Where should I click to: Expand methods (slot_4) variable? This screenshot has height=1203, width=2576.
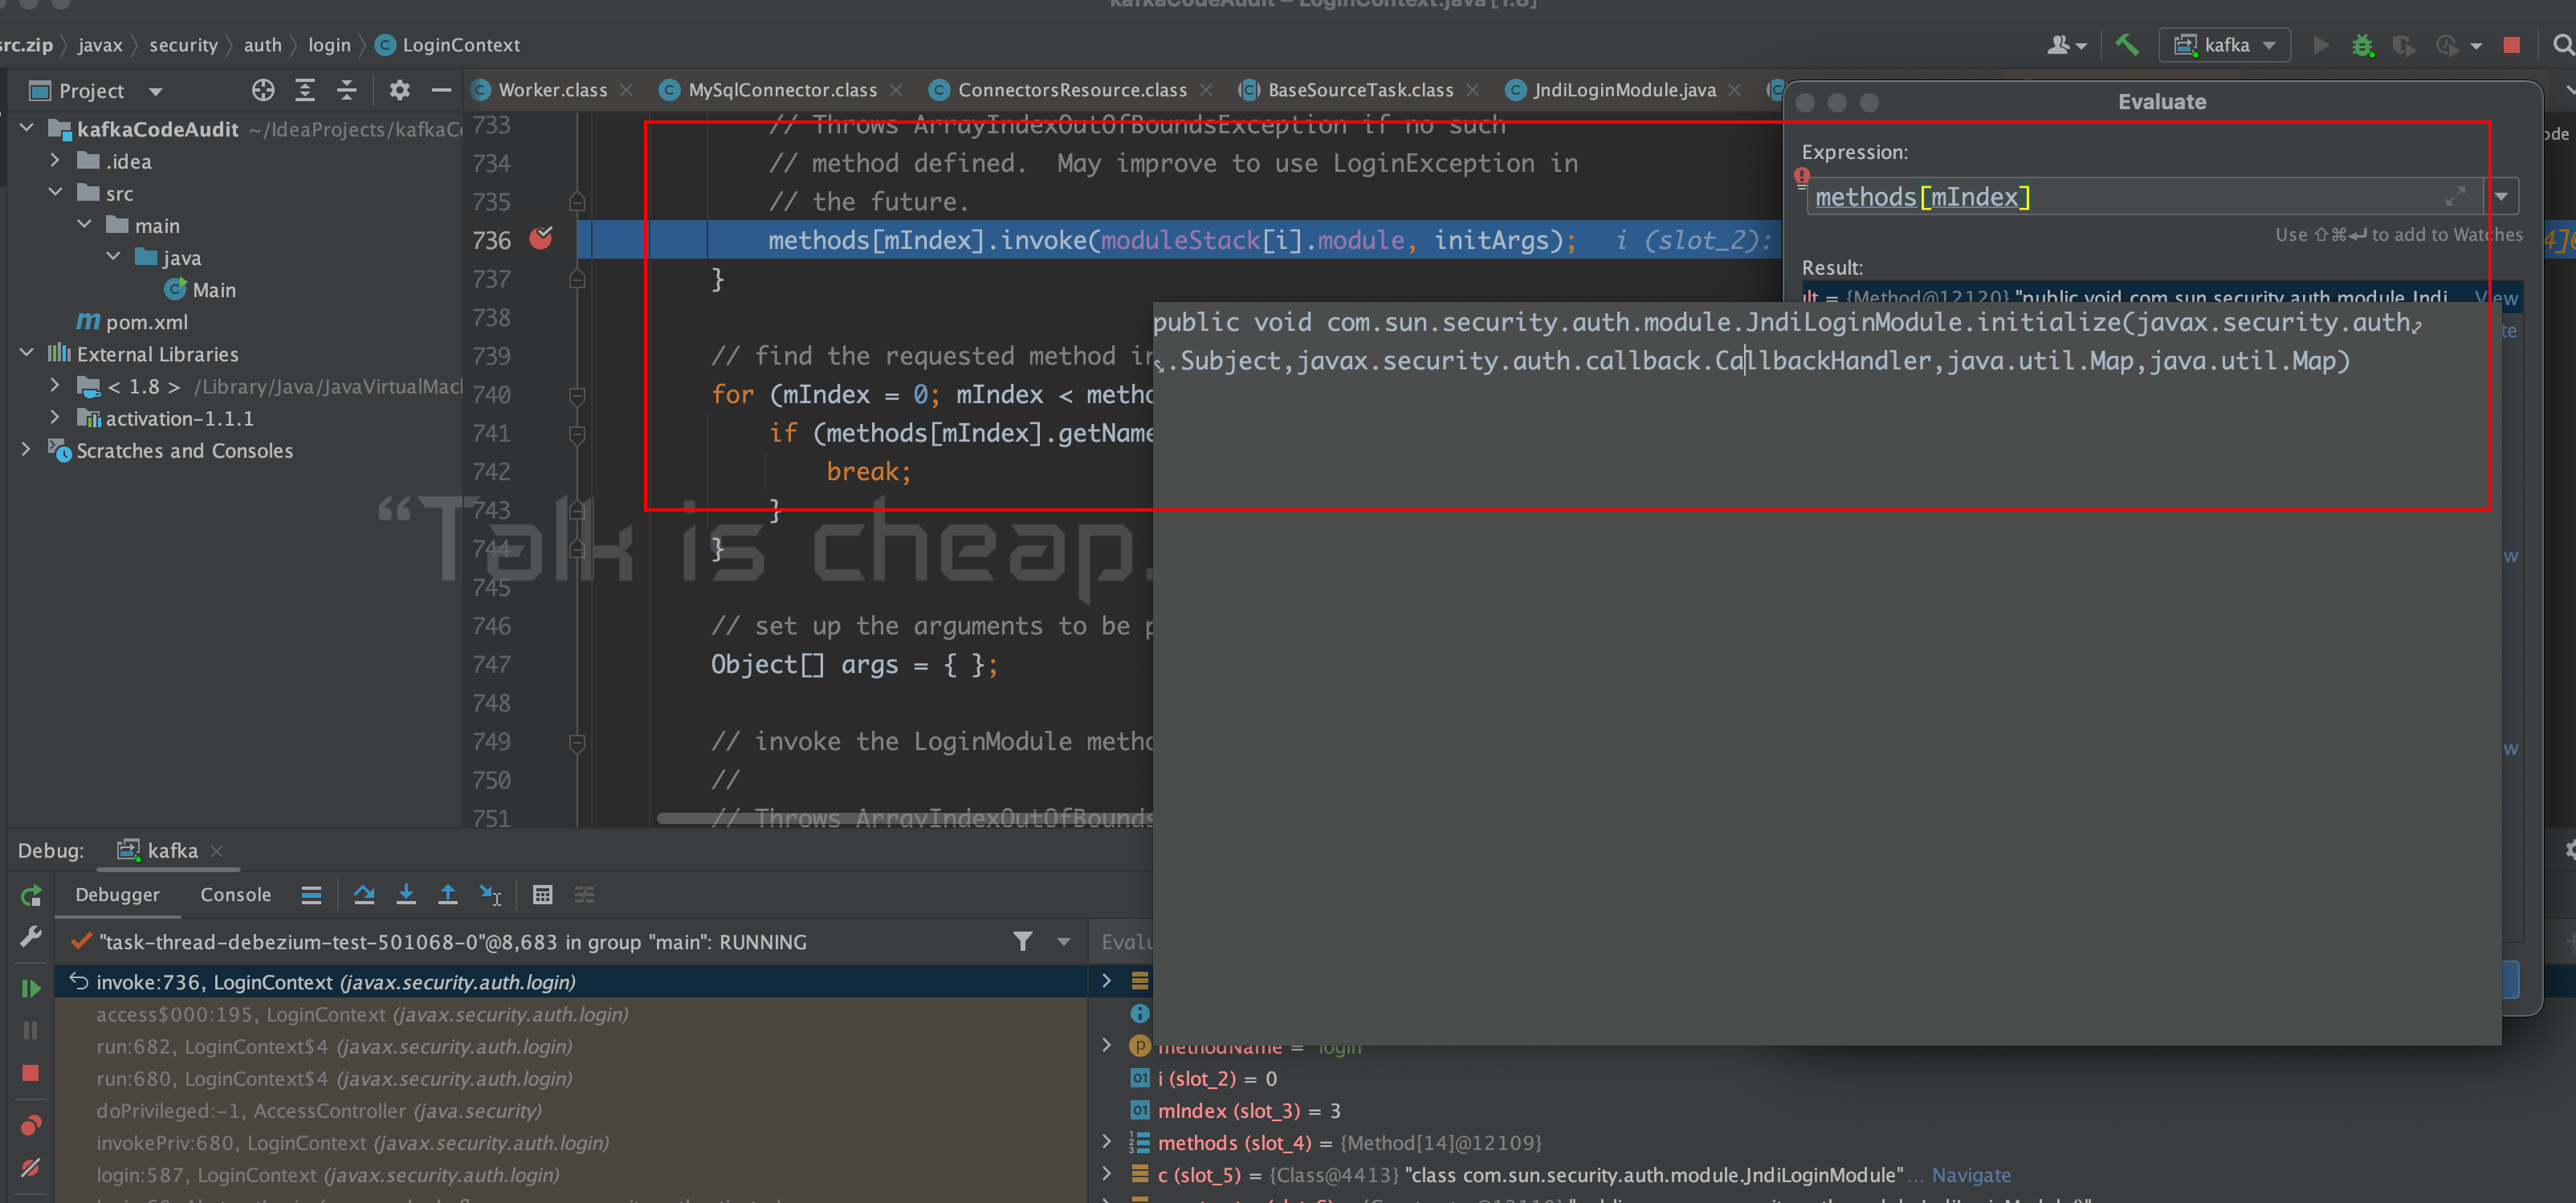pyautogui.click(x=1106, y=1141)
